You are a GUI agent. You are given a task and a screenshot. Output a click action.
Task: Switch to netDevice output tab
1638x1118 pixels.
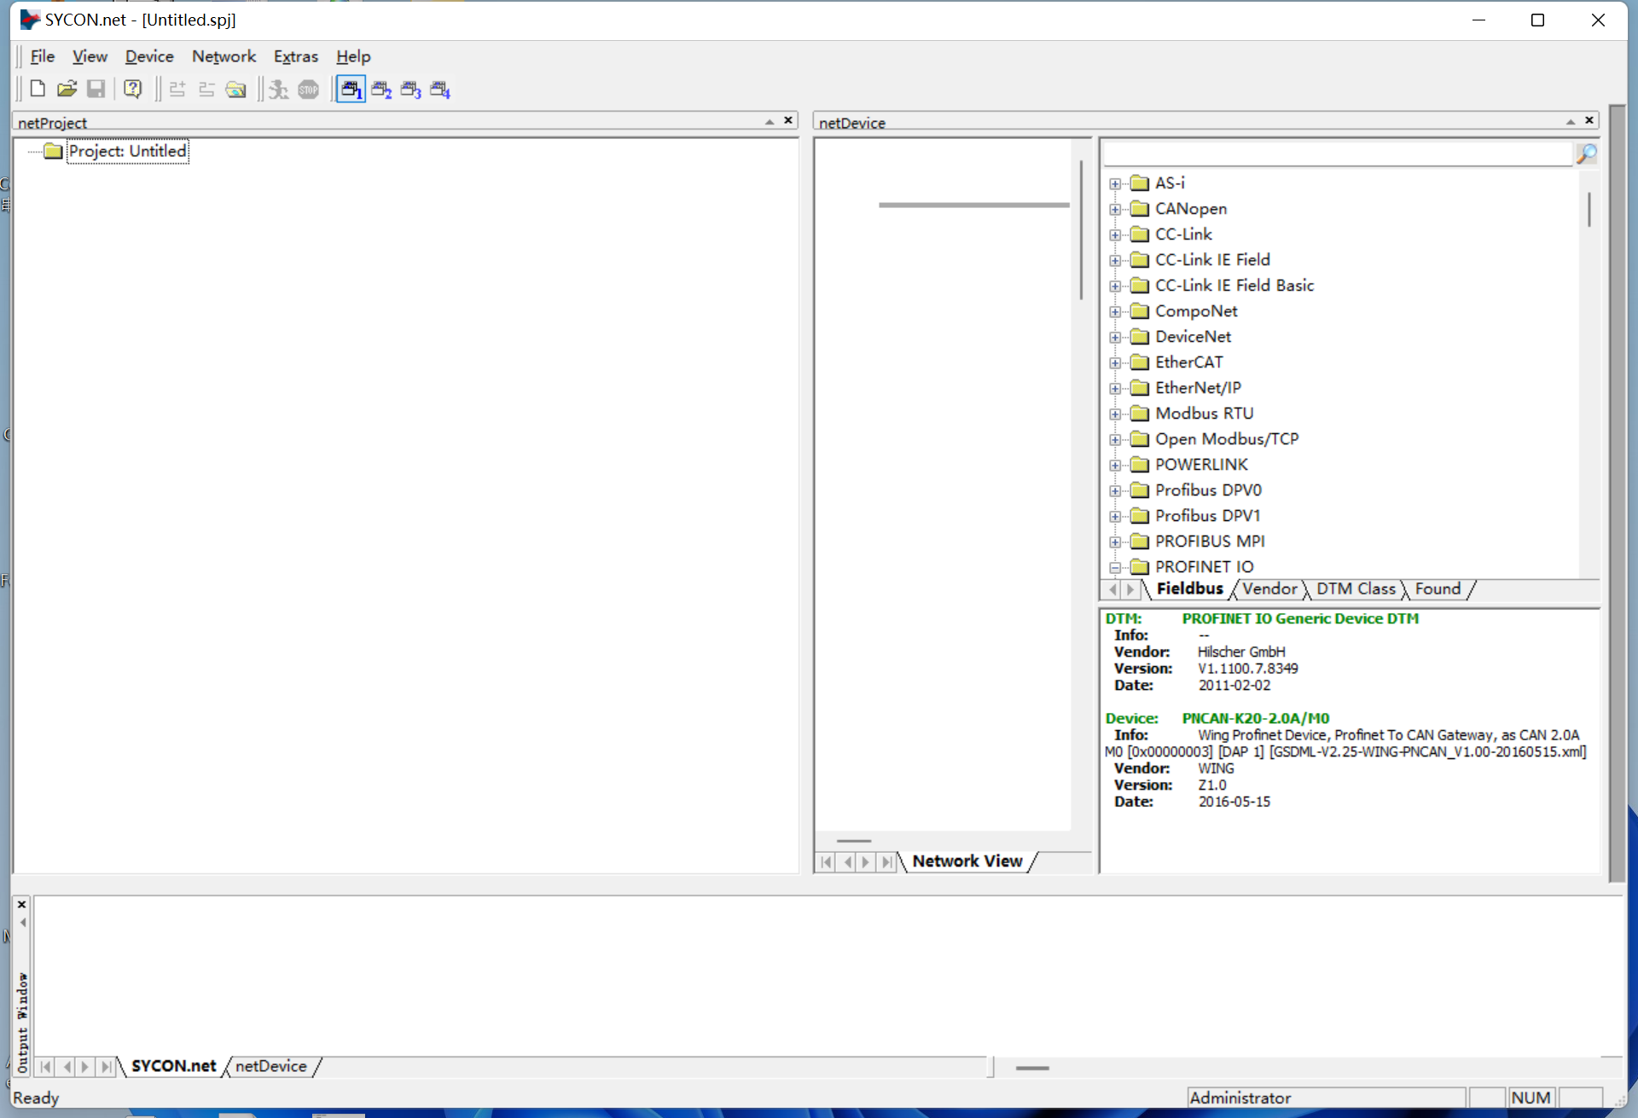click(270, 1066)
